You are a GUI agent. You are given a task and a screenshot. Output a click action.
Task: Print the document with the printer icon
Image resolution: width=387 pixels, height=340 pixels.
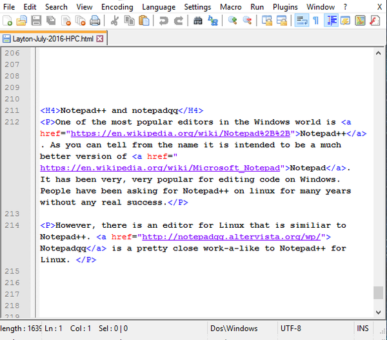tap(95, 21)
